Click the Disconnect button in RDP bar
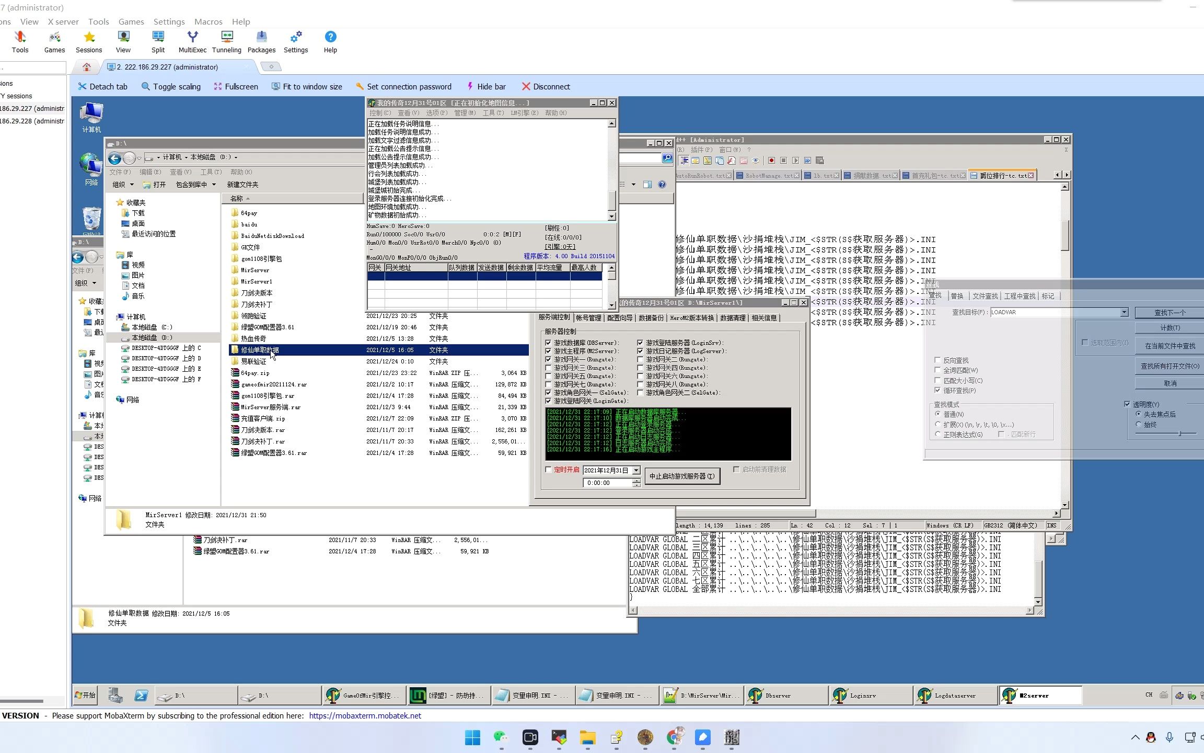This screenshot has height=753, width=1204. 546,87
